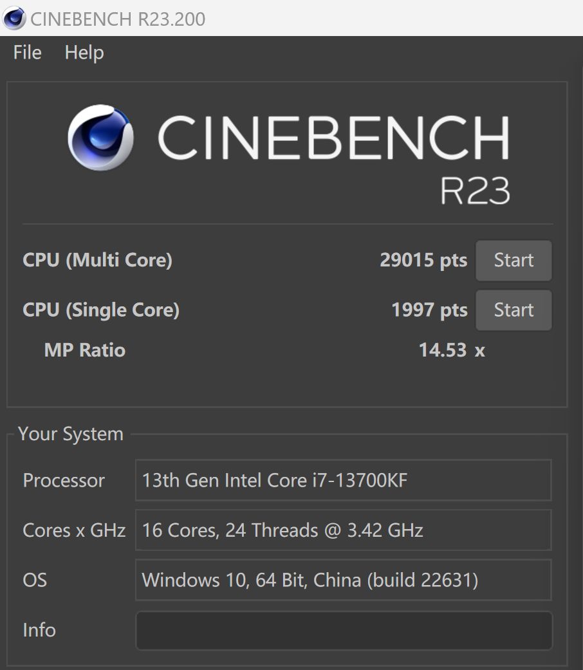Click the CINEBENCH R23 banner text
583x670 pixels.
pos(333,138)
